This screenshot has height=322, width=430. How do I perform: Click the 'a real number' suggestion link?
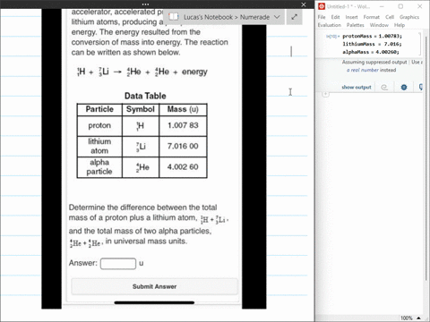[363, 70]
